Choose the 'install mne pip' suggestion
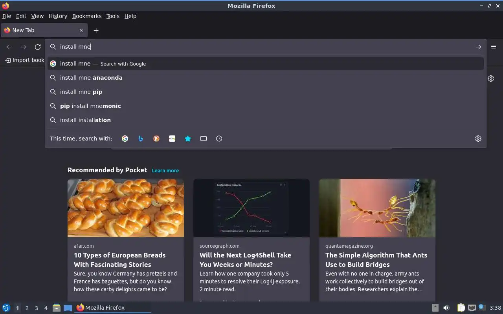The width and height of the screenshot is (503, 314). click(266, 92)
